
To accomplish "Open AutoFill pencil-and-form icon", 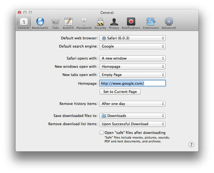I will click(68, 23).
